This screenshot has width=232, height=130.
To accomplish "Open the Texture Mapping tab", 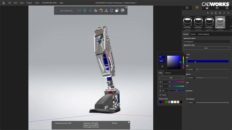I will click(x=203, y=34).
